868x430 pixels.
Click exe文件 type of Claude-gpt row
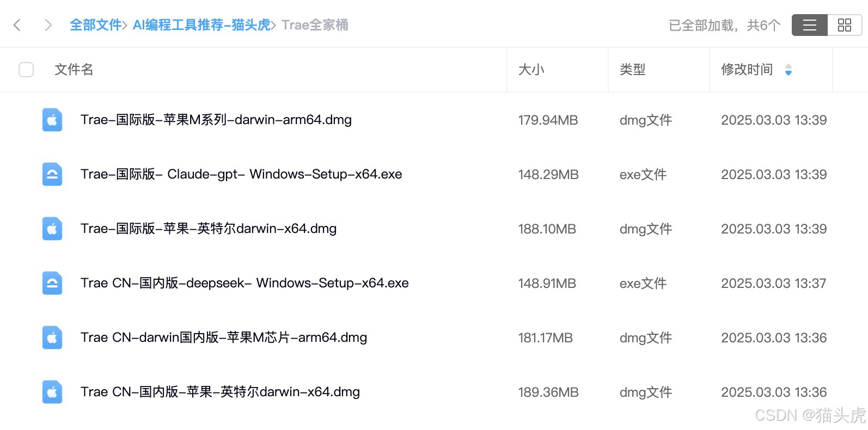tap(643, 175)
